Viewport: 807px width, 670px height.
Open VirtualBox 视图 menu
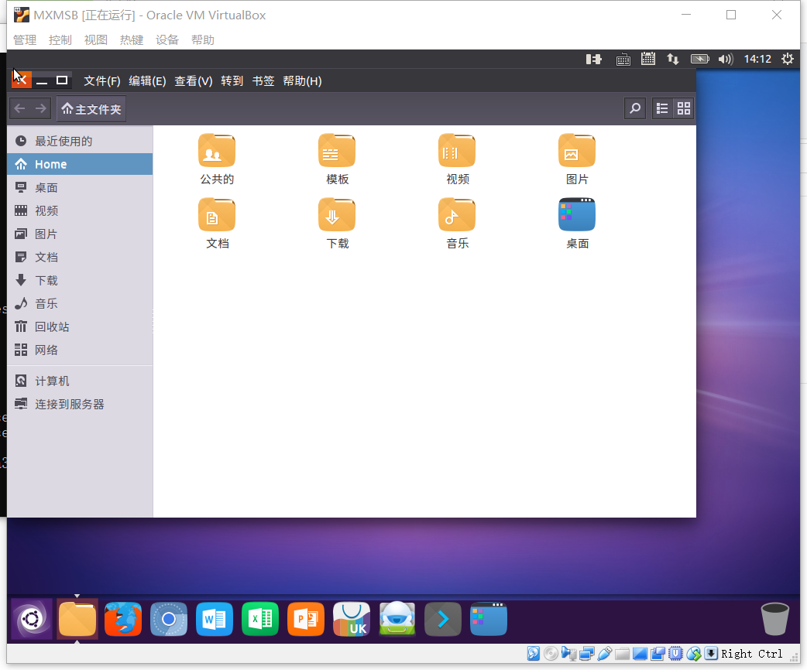(96, 39)
